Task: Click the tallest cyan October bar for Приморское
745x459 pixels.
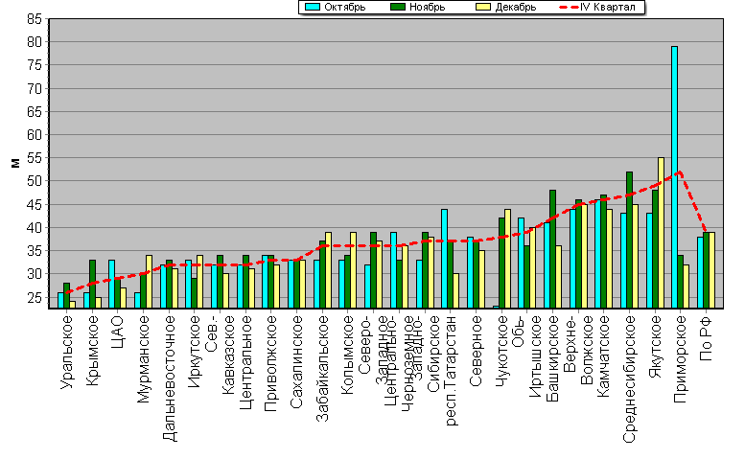Action: pyautogui.click(x=674, y=177)
